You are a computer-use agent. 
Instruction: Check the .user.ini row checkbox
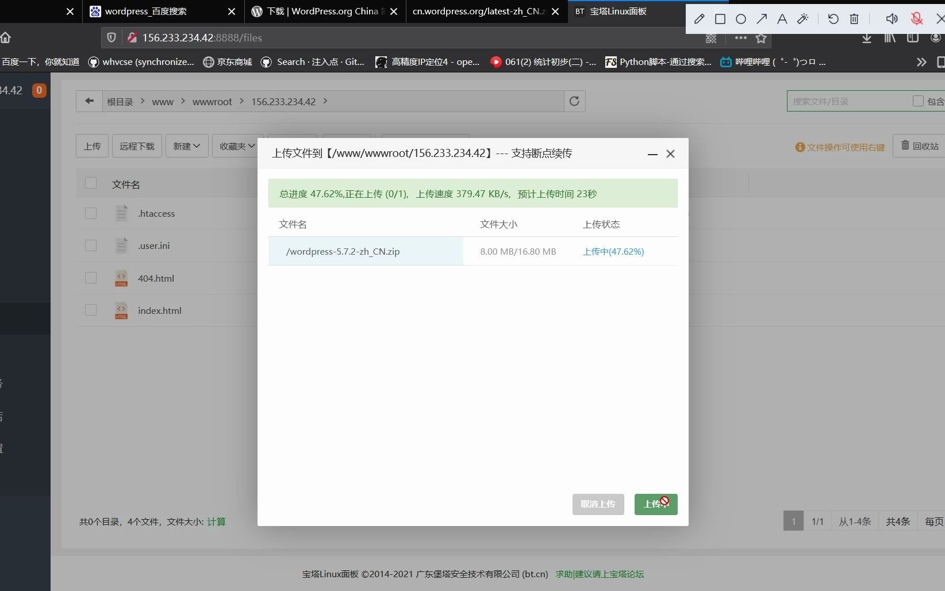tap(91, 245)
